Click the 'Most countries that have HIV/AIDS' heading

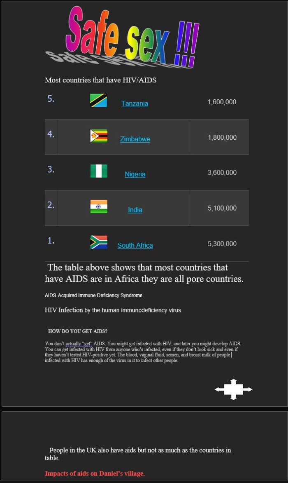coord(100,80)
